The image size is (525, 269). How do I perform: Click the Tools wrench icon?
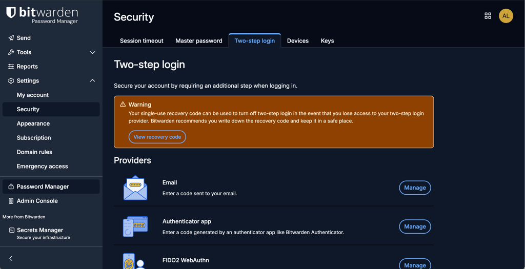coord(11,52)
